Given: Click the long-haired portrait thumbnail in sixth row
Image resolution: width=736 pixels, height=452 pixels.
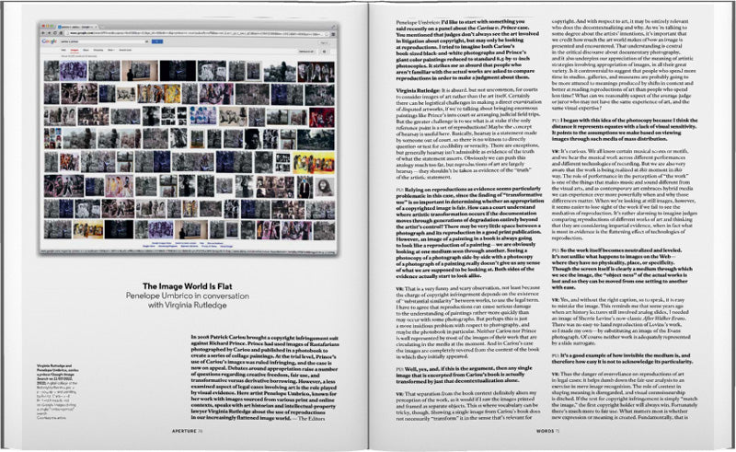Looking at the screenshot, I should [x=324, y=187].
